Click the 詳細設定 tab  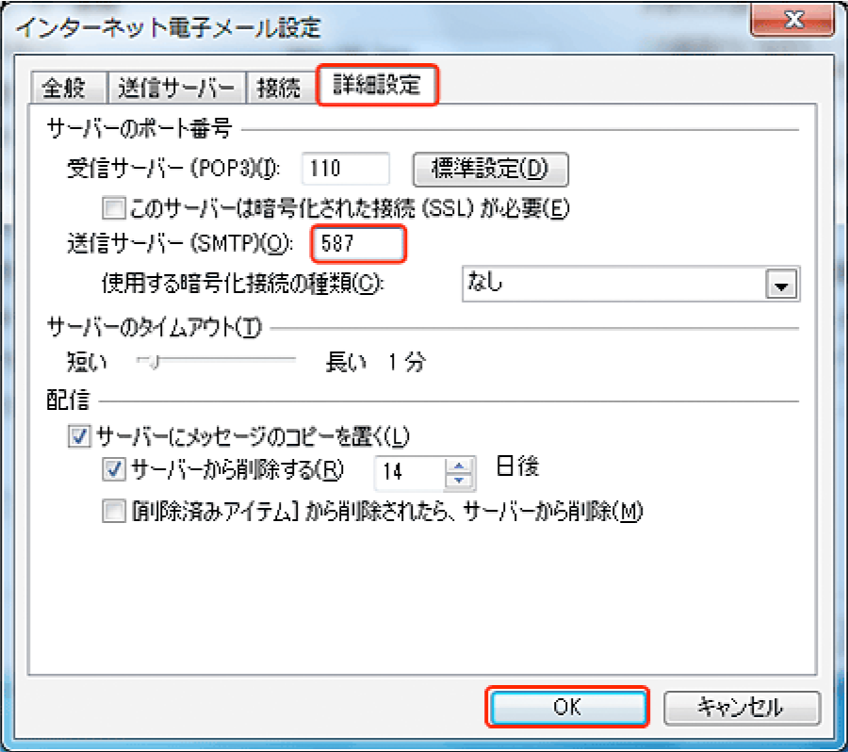click(377, 87)
